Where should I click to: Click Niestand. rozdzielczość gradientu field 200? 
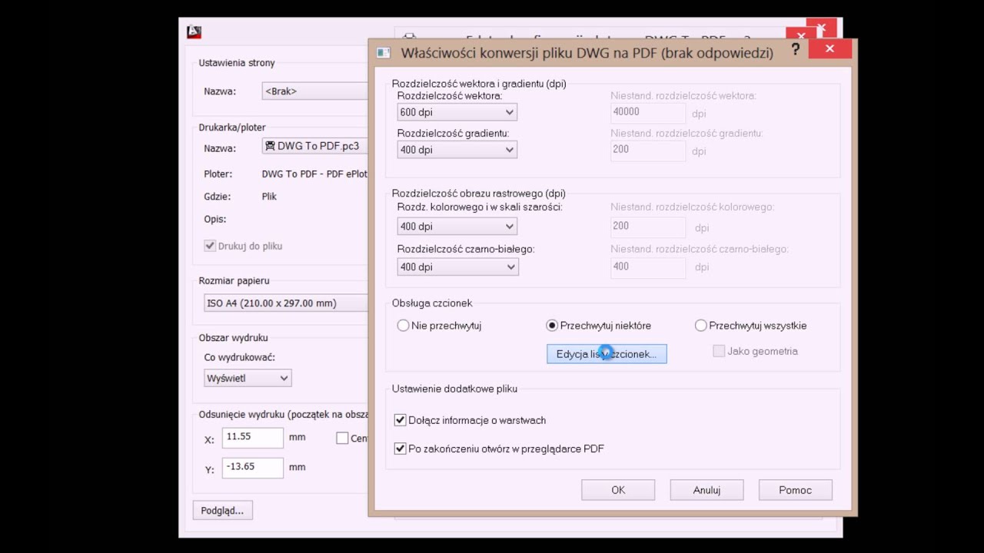[x=648, y=150]
